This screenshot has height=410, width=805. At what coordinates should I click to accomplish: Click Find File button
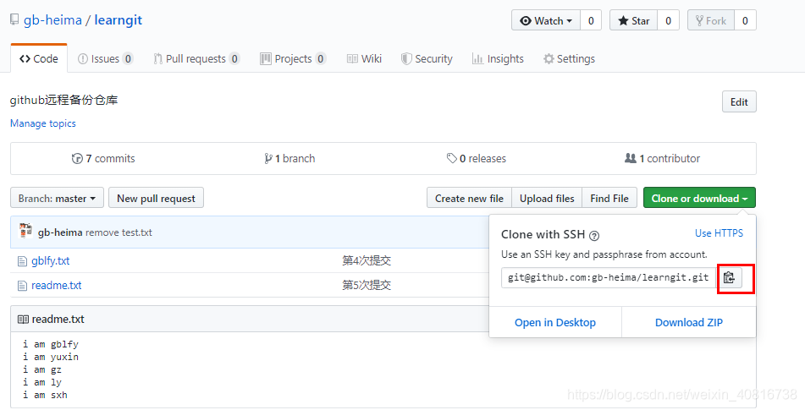tap(609, 199)
